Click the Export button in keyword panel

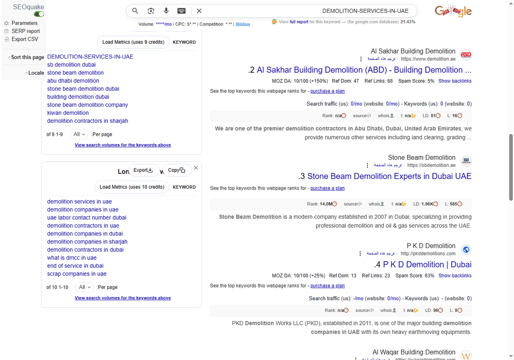[144, 170]
